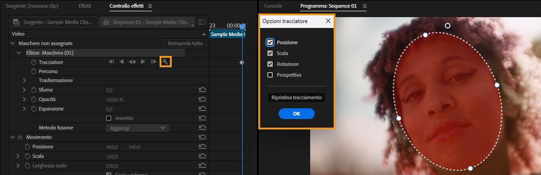Reset the Movimento effect
This screenshot has height=175, width=541.
202,137
